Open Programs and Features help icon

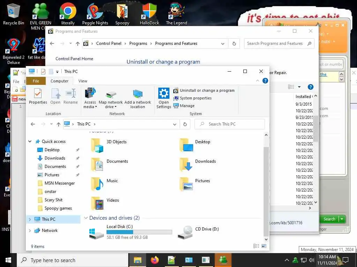click(311, 87)
